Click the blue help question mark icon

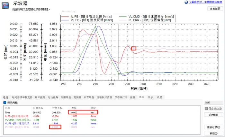[186, 2]
